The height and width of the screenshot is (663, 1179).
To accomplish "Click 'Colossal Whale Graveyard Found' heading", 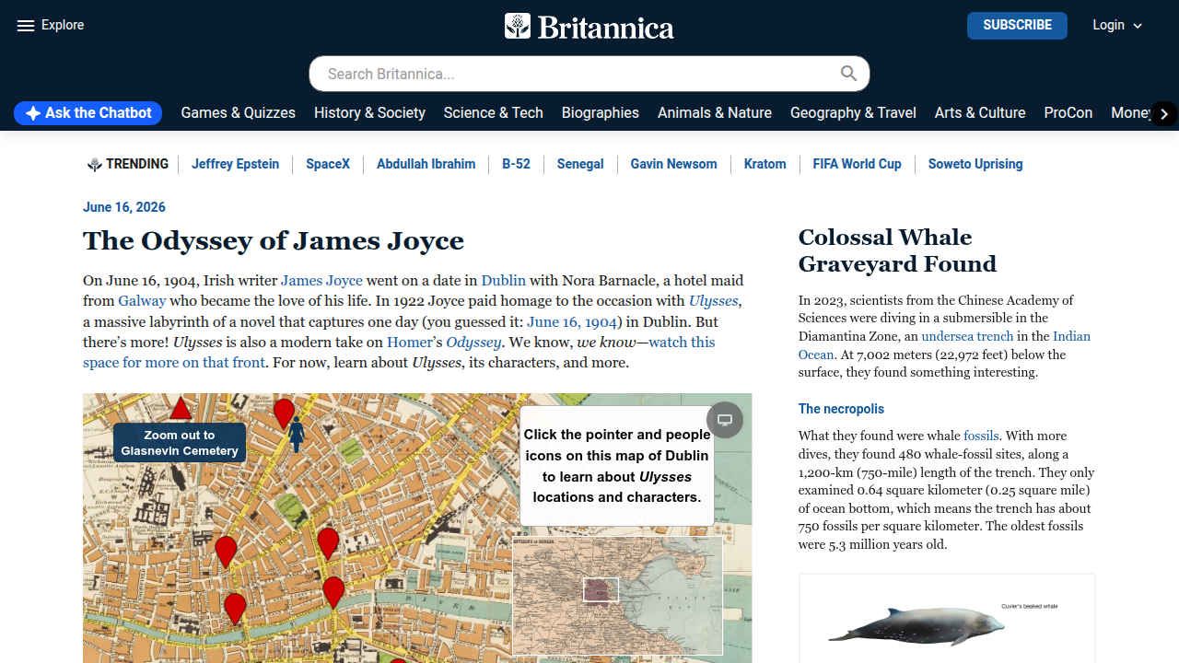I will [x=898, y=250].
